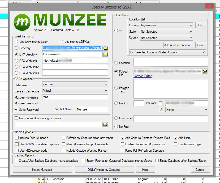
Task: Open polygon file browse icon
Action: click(205, 71)
